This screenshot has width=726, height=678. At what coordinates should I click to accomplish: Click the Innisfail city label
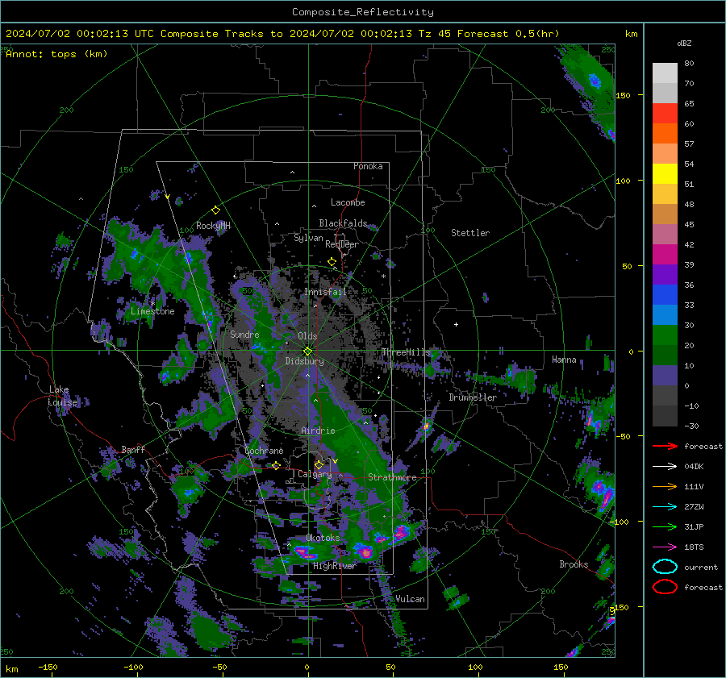(x=325, y=292)
